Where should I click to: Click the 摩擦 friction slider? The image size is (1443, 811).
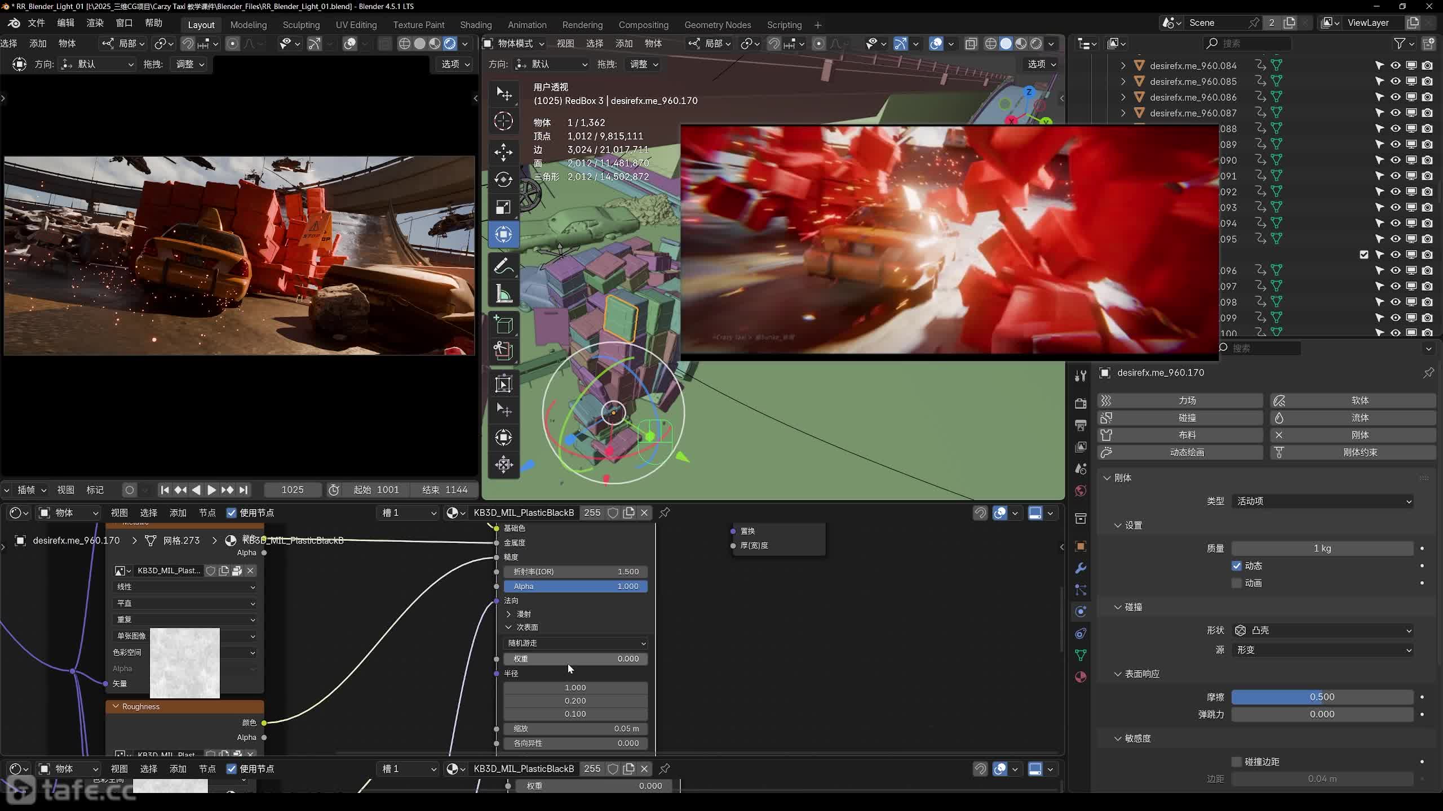pyautogui.click(x=1322, y=697)
